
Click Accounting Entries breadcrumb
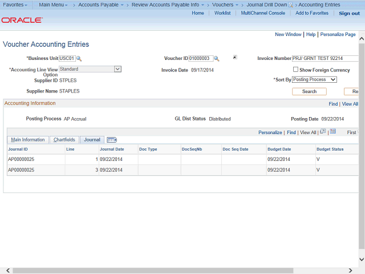[319, 5]
